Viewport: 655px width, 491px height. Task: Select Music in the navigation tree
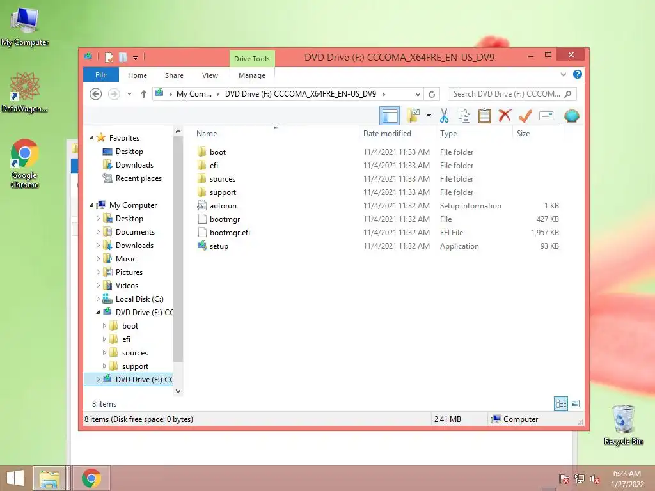[x=126, y=259]
